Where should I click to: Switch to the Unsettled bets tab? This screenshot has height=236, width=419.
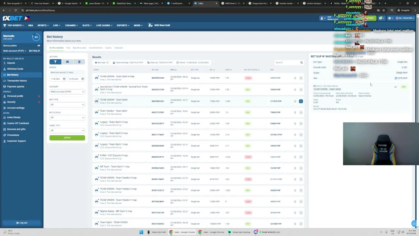click(x=96, y=48)
